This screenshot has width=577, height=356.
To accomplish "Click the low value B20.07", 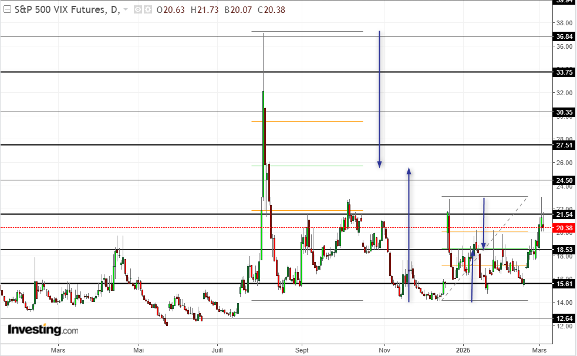I will [238, 10].
